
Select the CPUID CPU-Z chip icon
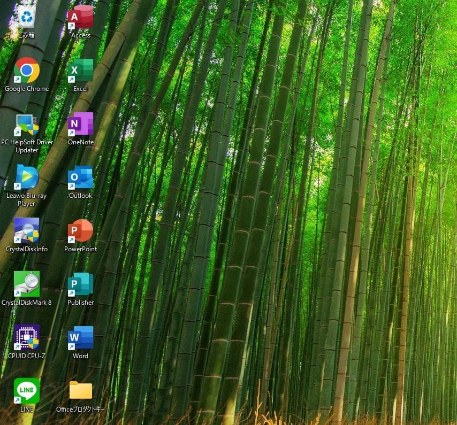[26, 337]
